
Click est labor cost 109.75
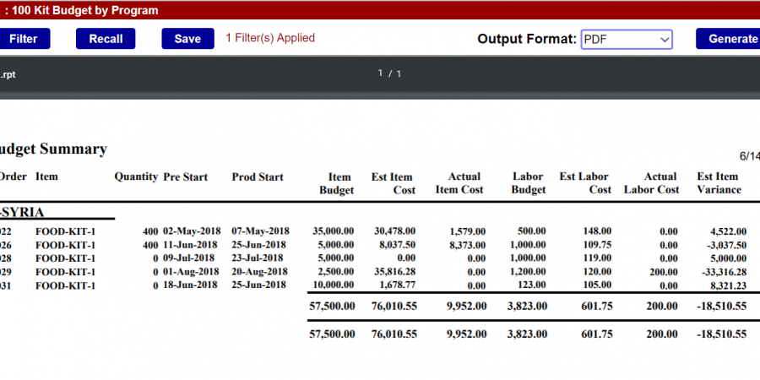point(597,245)
